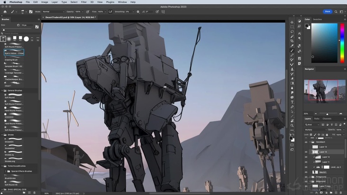Viewport: 347px width, 195px height.
Task: Open the Smoothing dropdown arrow
Action: click(x=133, y=12)
